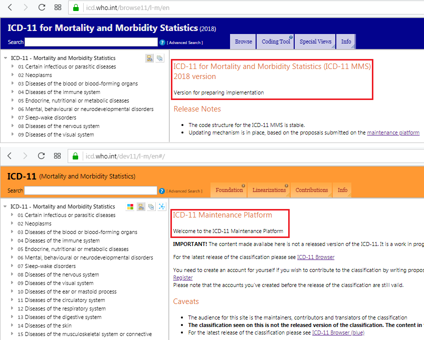Click the forward arrow in the bottom browser window
The height and width of the screenshot is (340, 424).
coord(25,155)
